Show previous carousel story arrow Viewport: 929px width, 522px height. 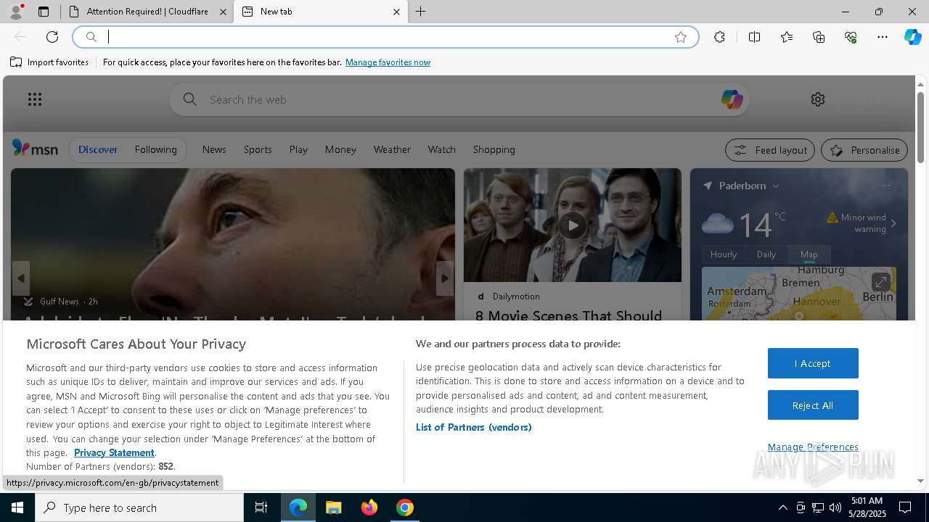(21, 278)
